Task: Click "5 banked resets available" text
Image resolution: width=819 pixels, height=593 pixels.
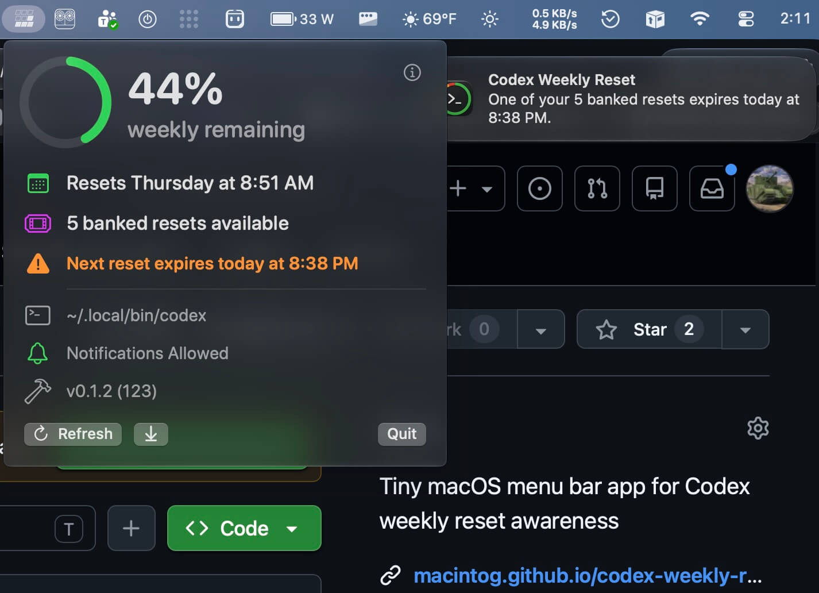Action: click(x=177, y=223)
